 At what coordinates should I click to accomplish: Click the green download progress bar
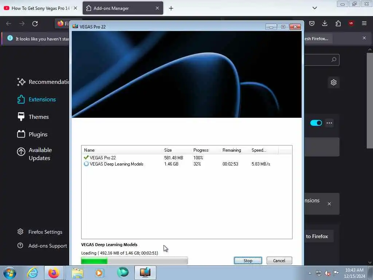click(x=134, y=261)
